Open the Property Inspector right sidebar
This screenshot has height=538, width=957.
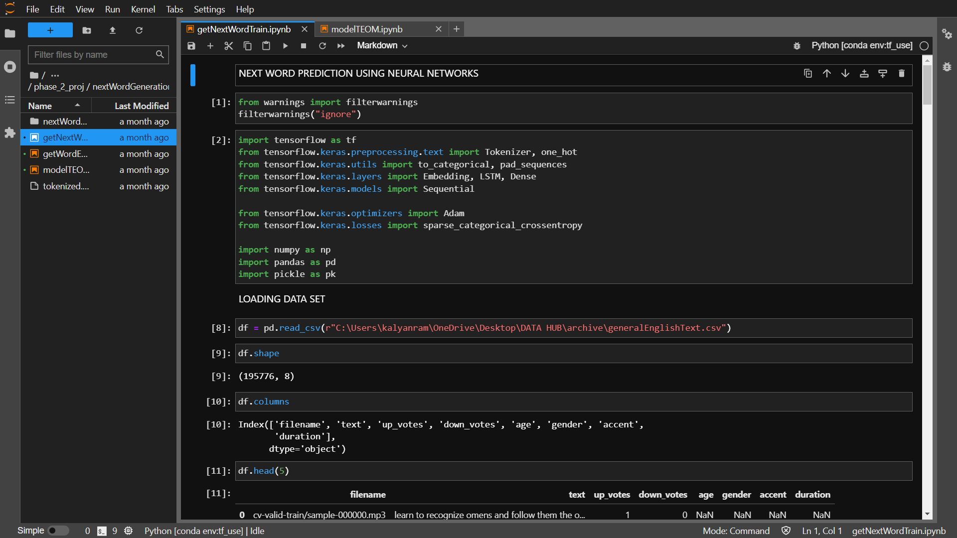coord(947,34)
